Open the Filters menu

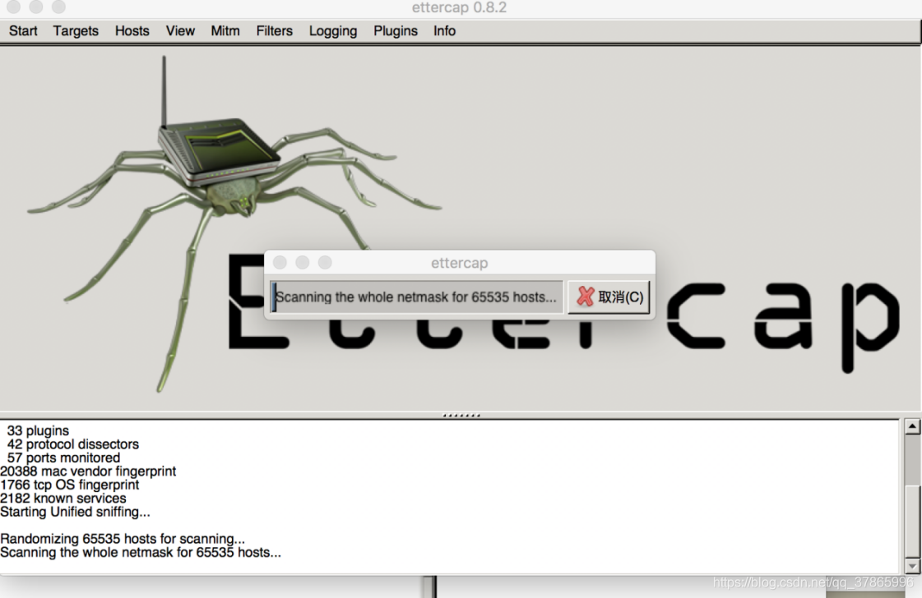[x=274, y=30]
